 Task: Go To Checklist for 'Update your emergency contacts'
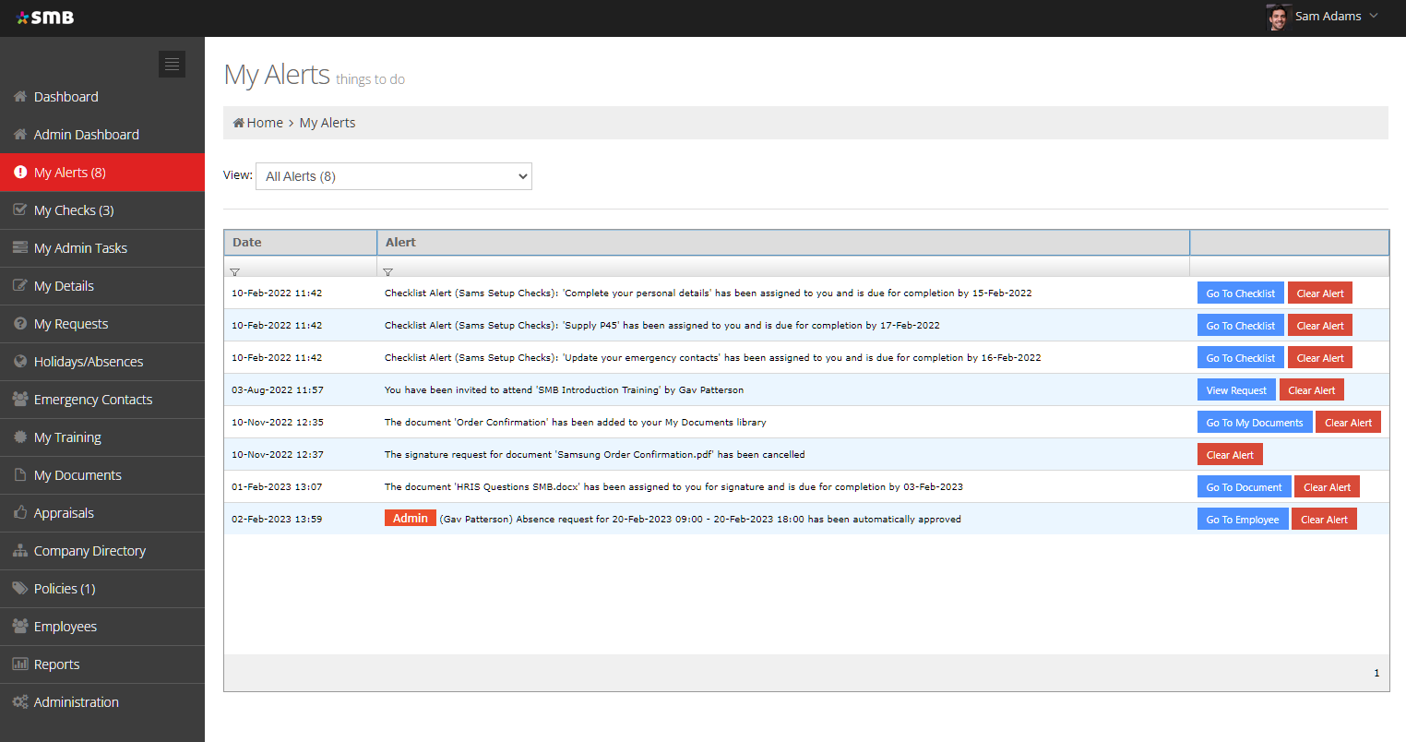click(1241, 358)
